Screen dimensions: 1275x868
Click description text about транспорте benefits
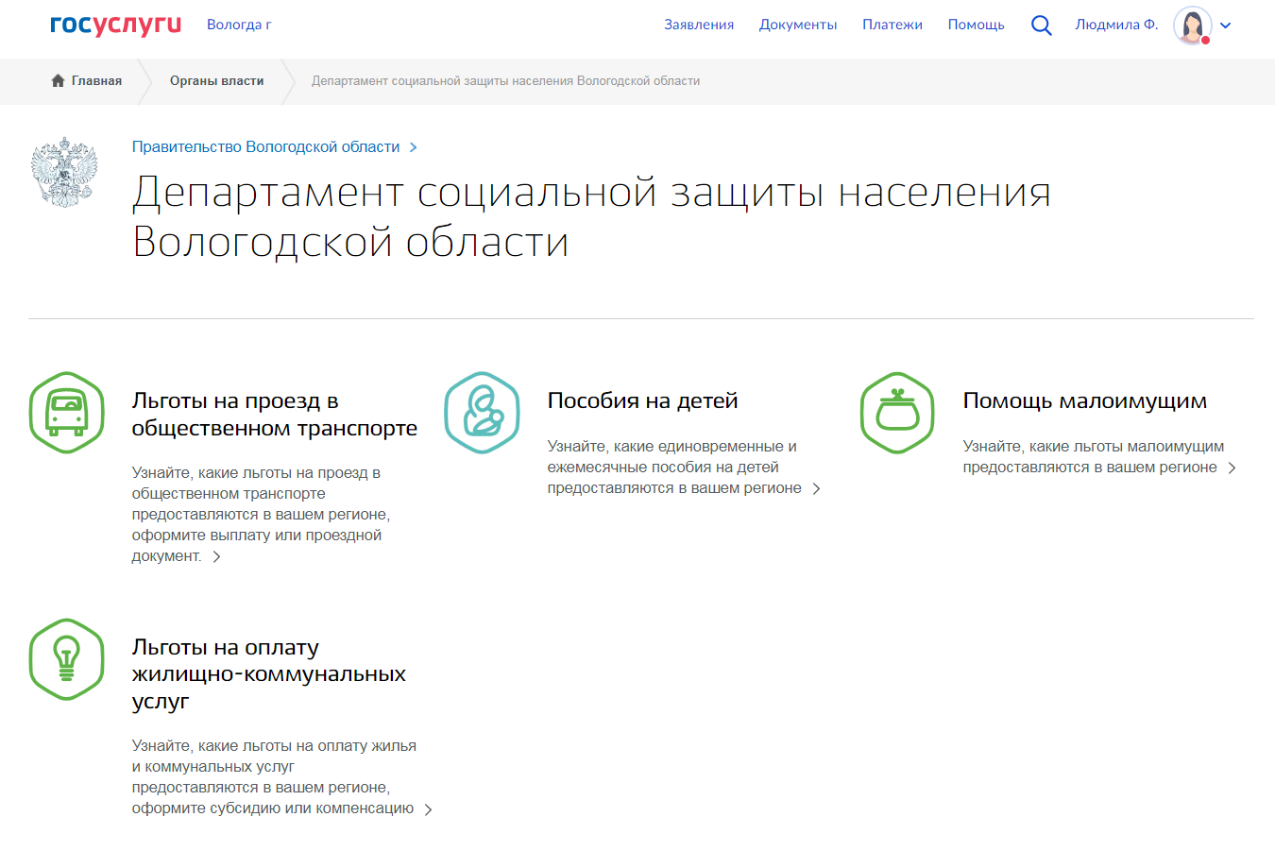(261, 515)
